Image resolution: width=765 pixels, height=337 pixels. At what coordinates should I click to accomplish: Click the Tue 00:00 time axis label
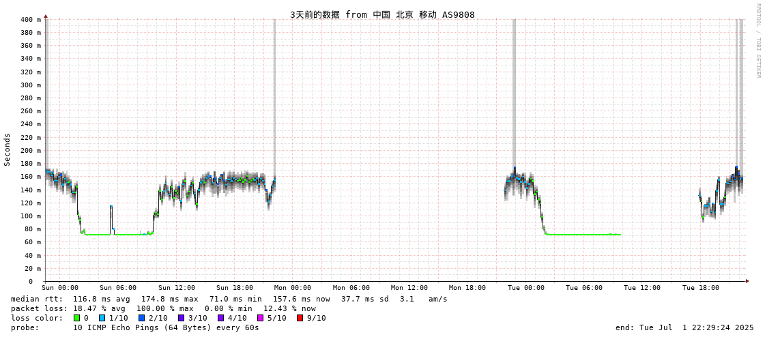click(x=526, y=288)
